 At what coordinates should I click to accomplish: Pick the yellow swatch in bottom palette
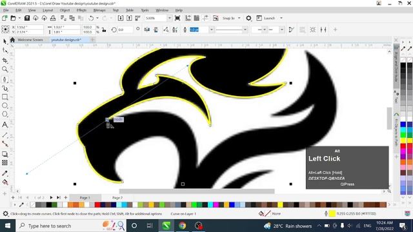tap(280, 205)
